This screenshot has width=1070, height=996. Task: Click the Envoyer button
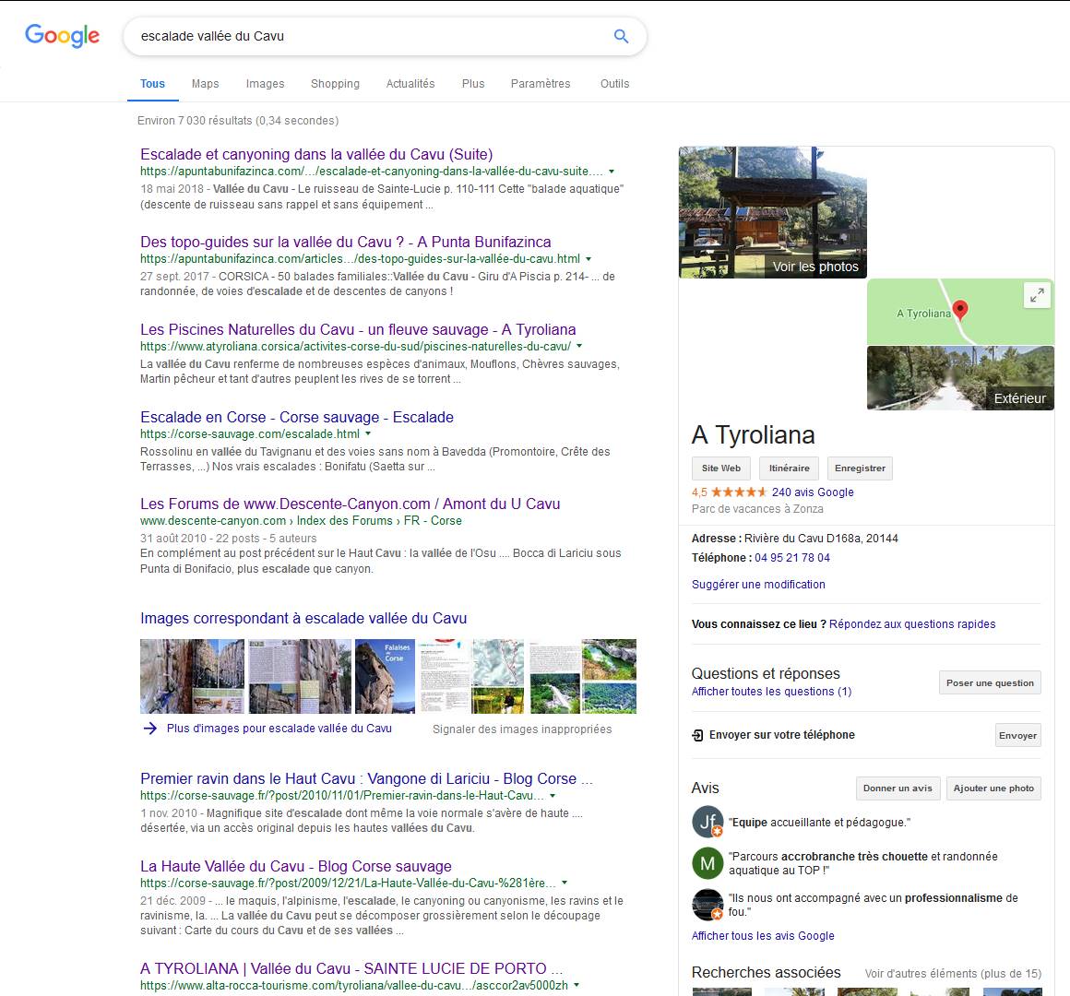pyautogui.click(x=1017, y=735)
